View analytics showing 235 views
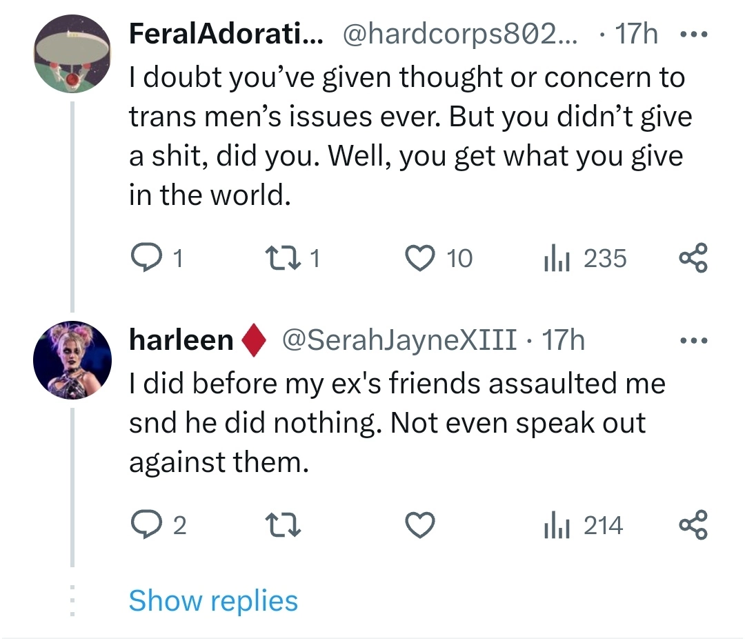Viewport: 745px width, 639px height. click(x=555, y=259)
